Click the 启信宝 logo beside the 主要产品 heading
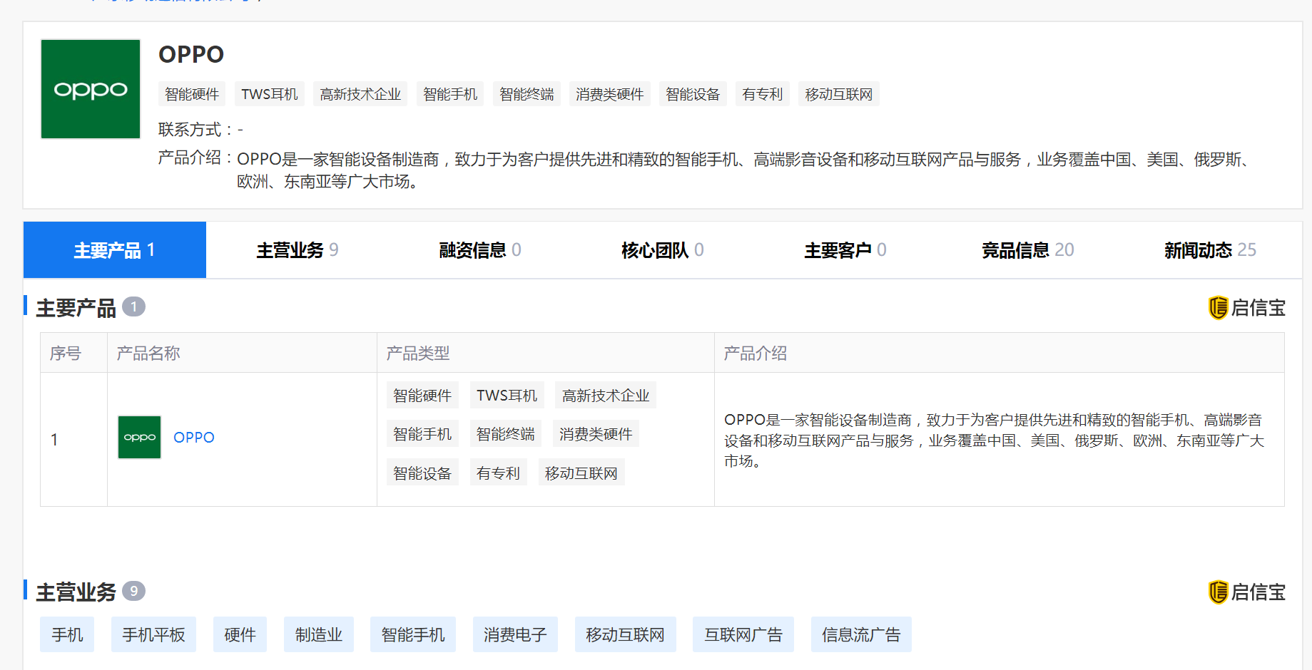This screenshot has width=1312, height=670. coord(1246,308)
